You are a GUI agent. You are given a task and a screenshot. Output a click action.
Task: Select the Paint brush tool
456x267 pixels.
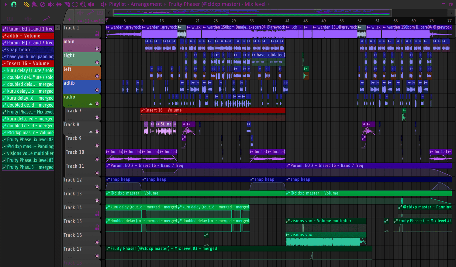pos(35,4)
